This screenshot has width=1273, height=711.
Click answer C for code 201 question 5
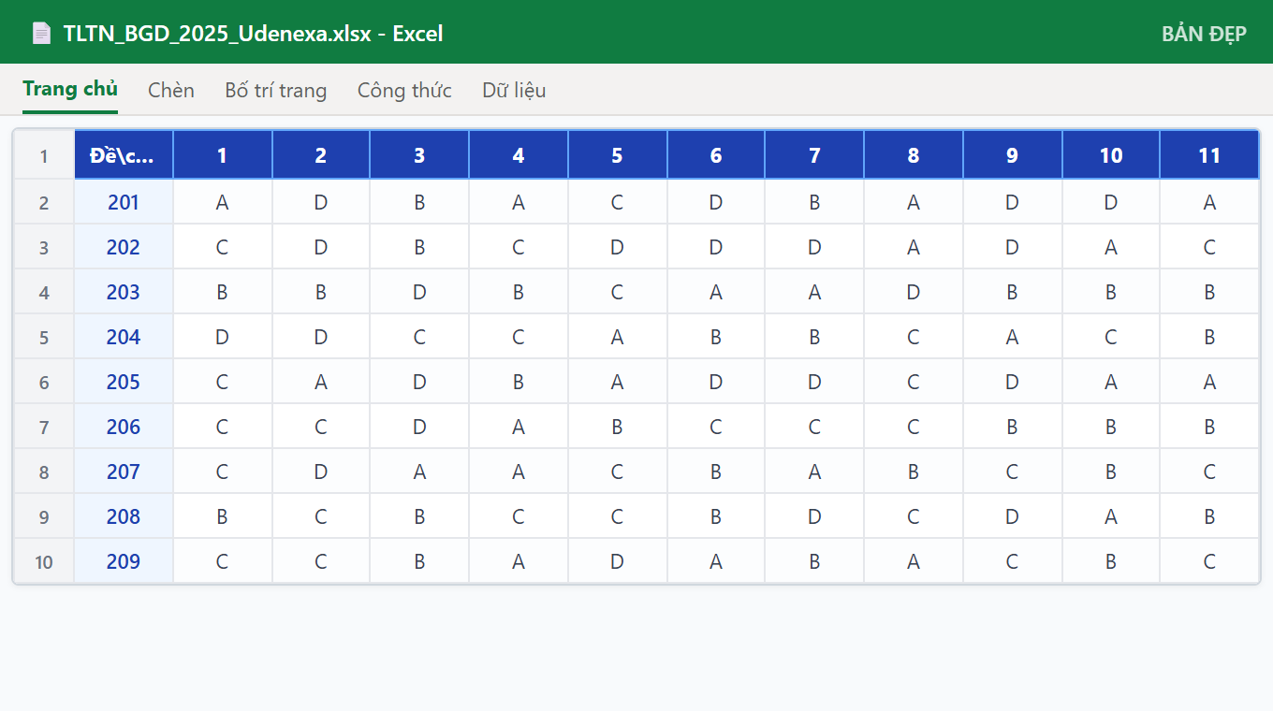(x=618, y=202)
